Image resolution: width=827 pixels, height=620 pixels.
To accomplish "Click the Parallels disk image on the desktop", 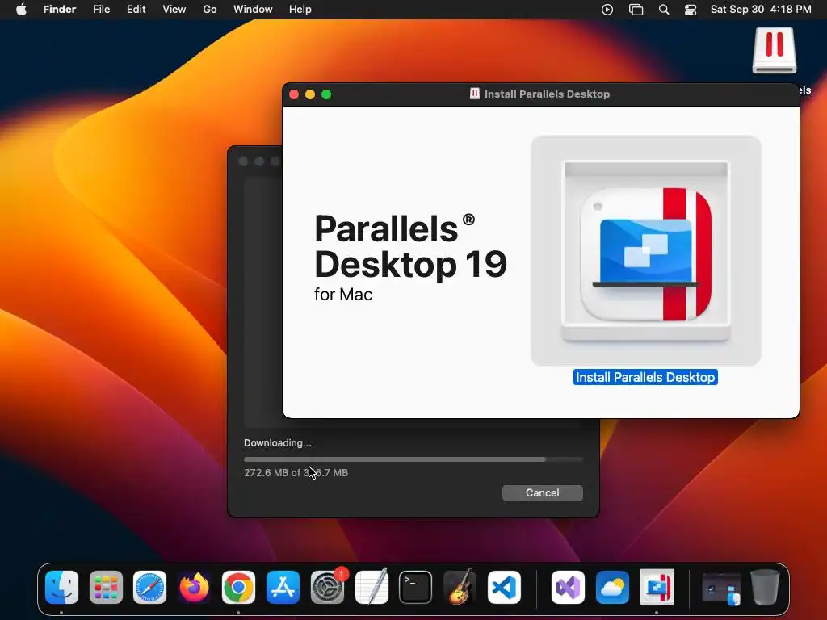I will click(x=774, y=51).
